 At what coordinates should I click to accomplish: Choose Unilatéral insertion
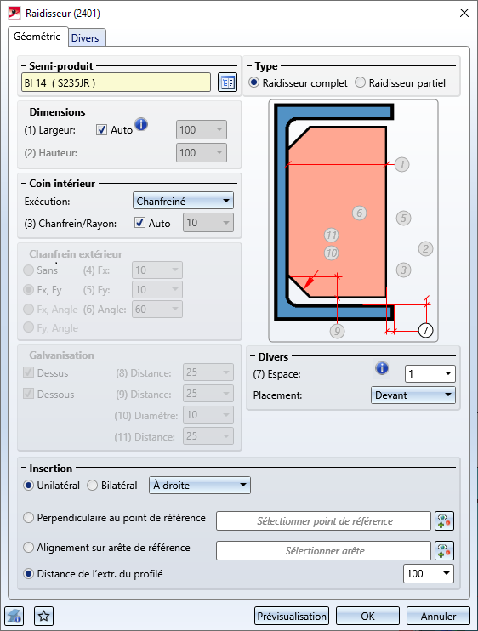pyautogui.click(x=28, y=486)
